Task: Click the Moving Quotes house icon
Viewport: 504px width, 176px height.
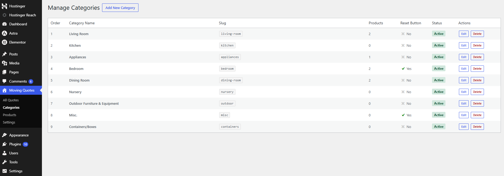Action: pyautogui.click(x=4, y=90)
